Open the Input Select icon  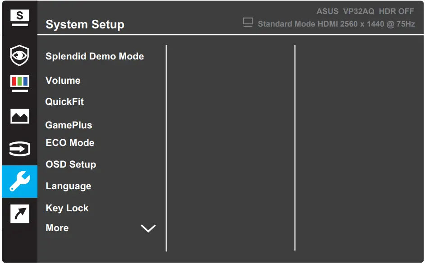coord(19,149)
